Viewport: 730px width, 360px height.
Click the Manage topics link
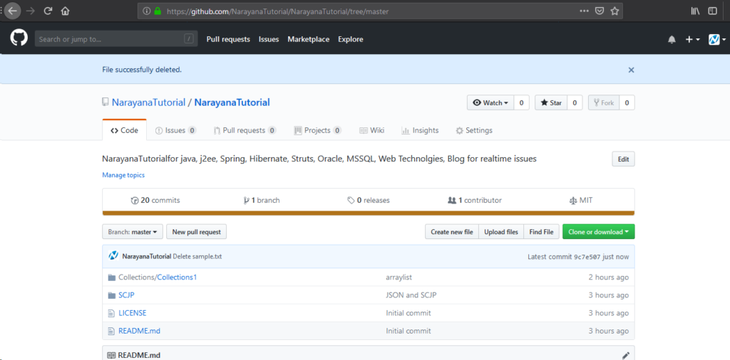pyautogui.click(x=123, y=175)
